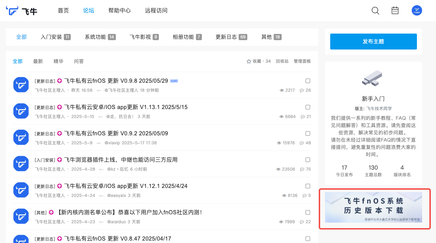Tick checkbox for fnOS V0.8.47 post
Image resolution: width=436 pixels, height=243 pixels.
(x=308, y=238)
